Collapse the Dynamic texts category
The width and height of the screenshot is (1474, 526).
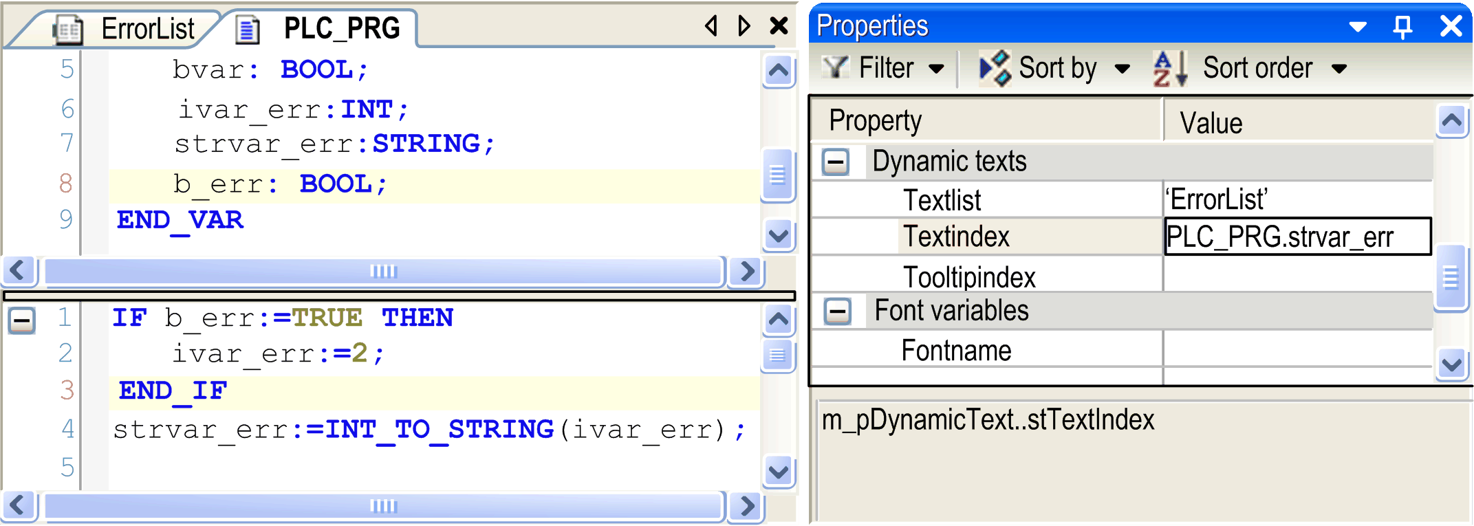click(836, 162)
